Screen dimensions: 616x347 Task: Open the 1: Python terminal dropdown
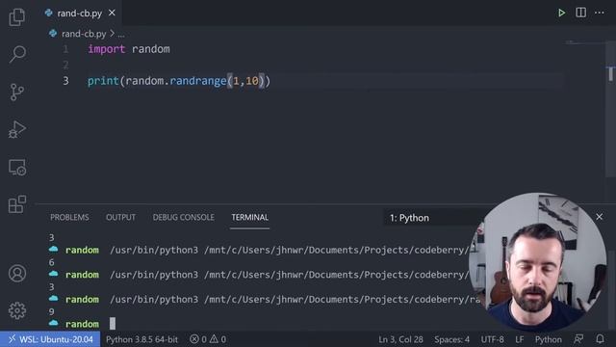click(x=432, y=218)
